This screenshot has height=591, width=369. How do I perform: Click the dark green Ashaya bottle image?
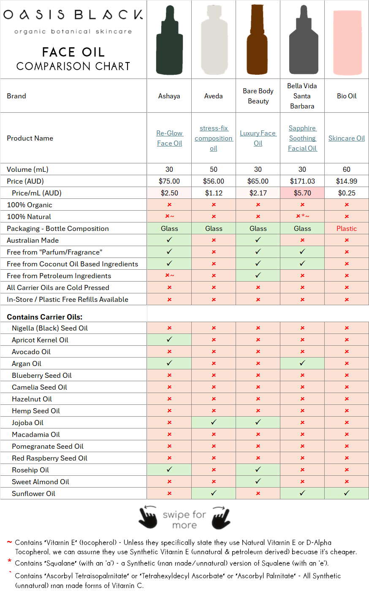click(169, 40)
